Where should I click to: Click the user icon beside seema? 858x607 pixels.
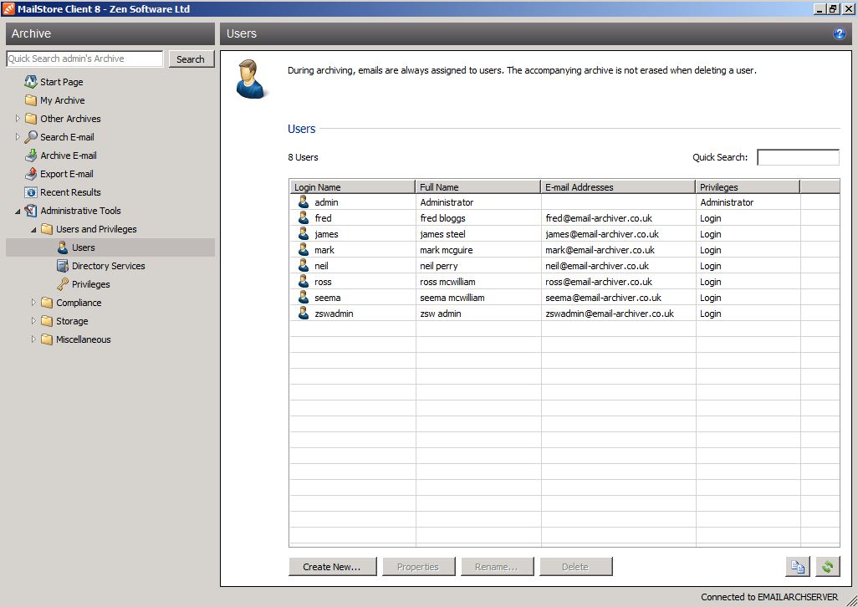tap(304, 298)
